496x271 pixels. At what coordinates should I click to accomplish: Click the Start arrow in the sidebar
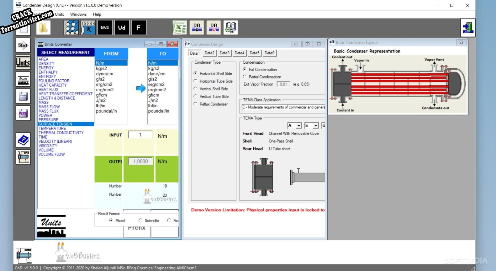click(23, 45)
